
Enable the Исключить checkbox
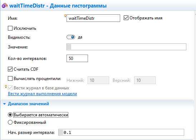click(10, 28)
